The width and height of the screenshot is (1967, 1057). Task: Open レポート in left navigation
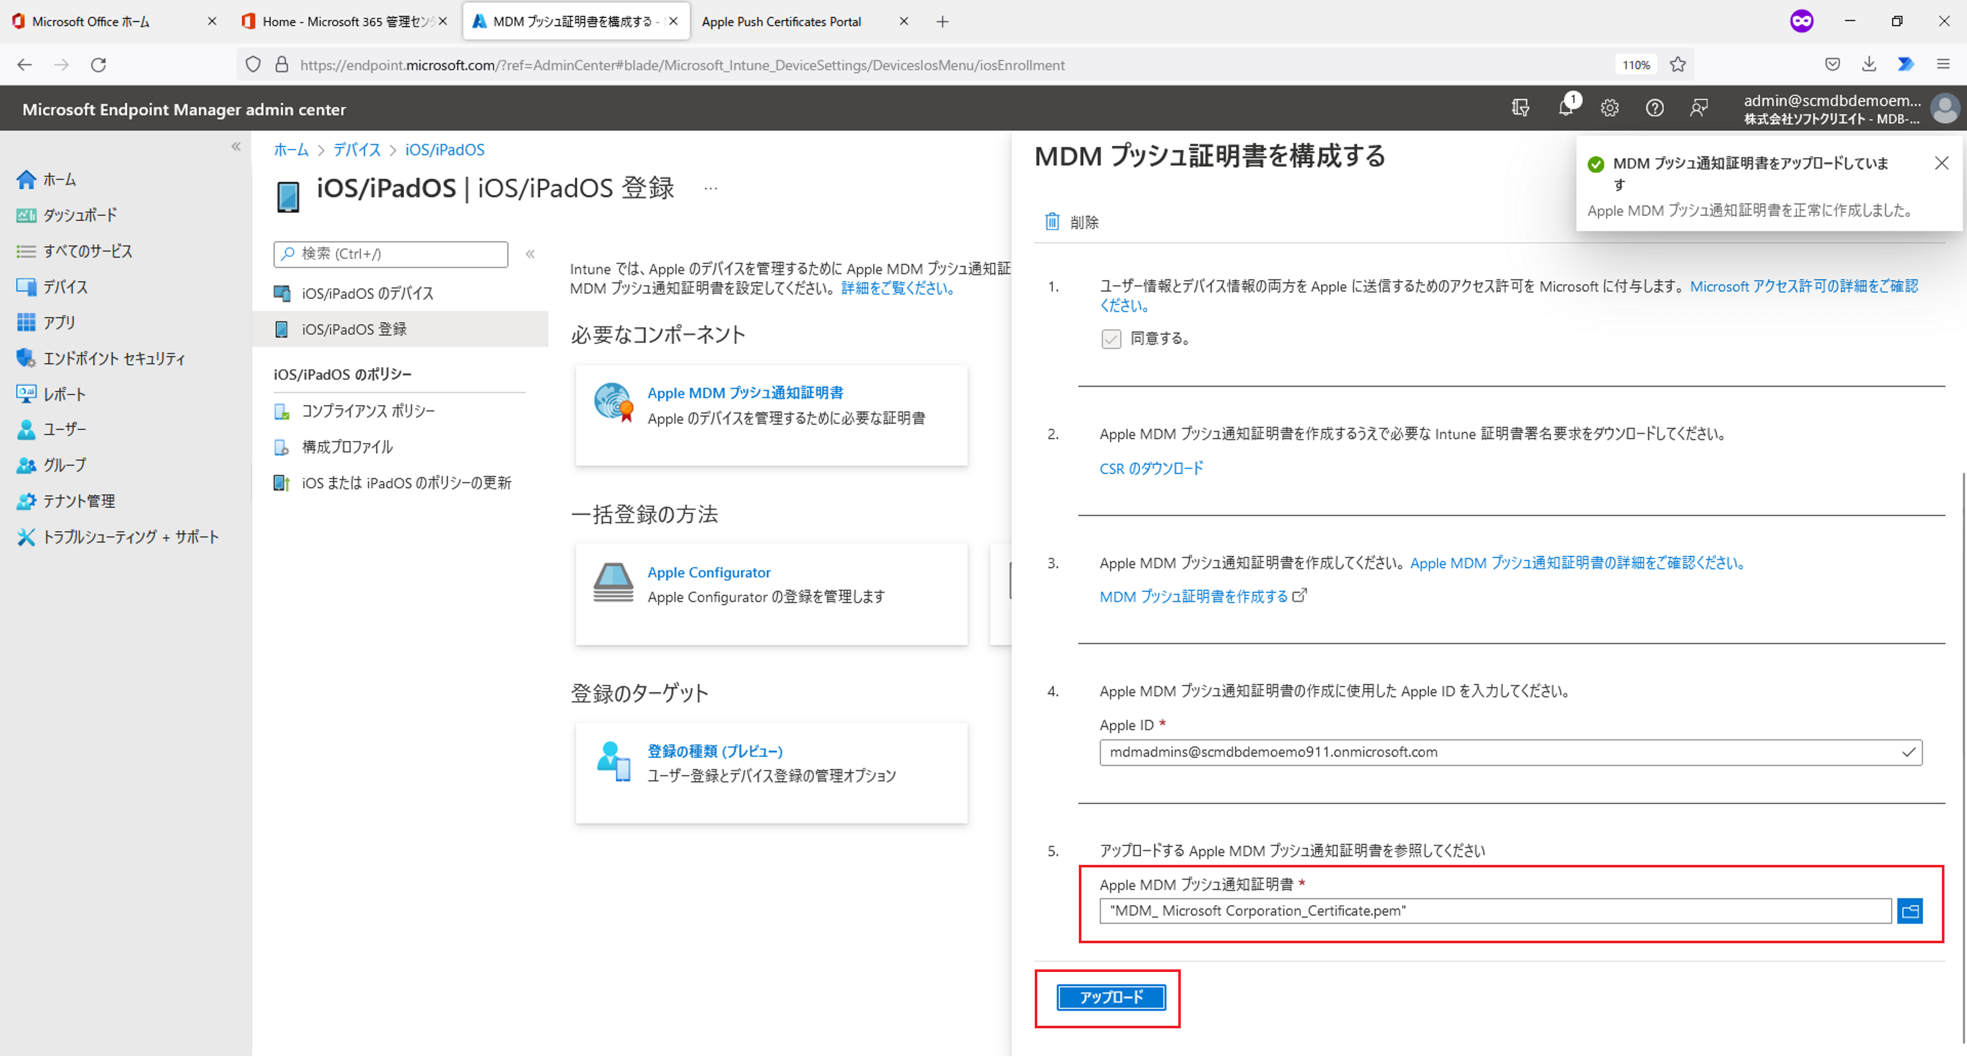50,394
